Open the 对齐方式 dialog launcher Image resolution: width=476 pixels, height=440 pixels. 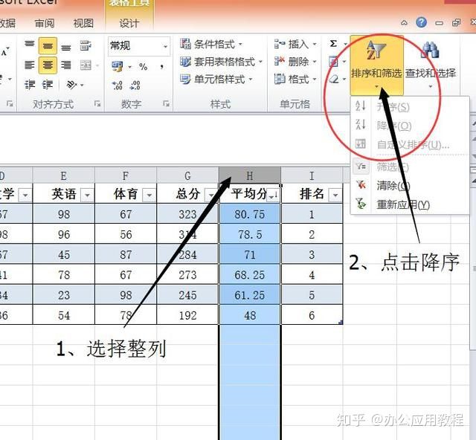pos(97,104)
